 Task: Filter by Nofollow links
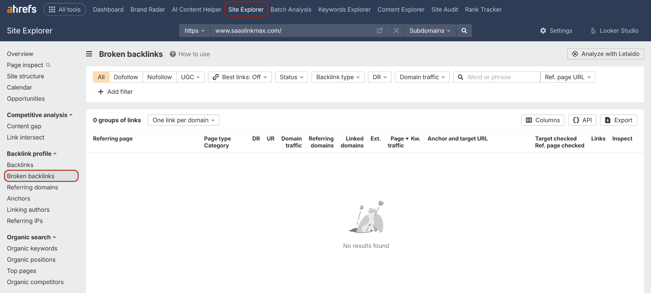[x=160, y=77]
